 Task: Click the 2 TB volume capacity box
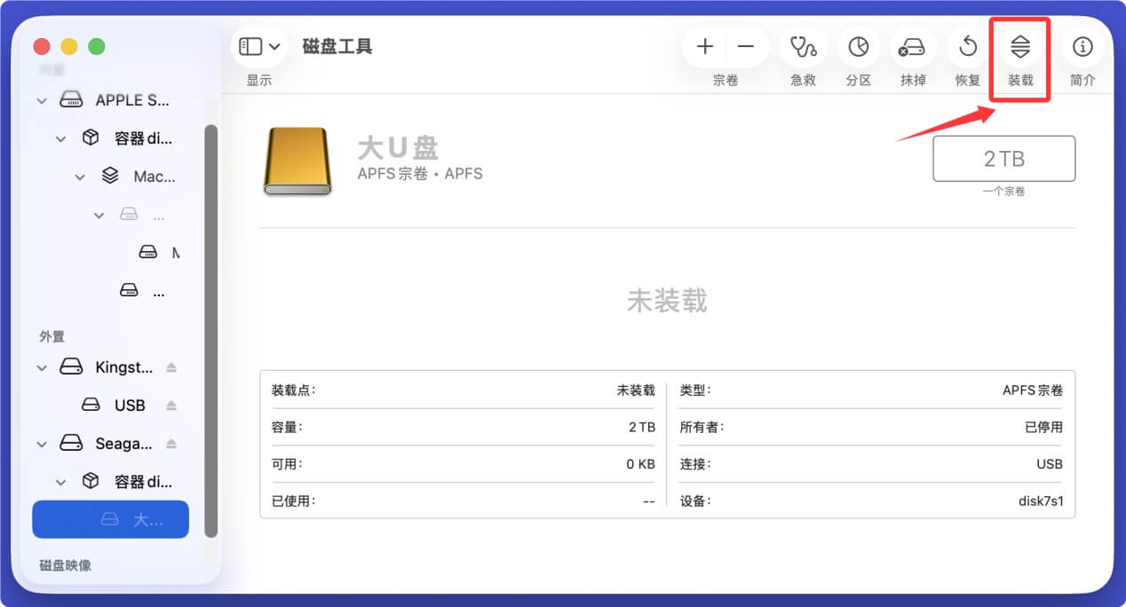coord(1005,158)
